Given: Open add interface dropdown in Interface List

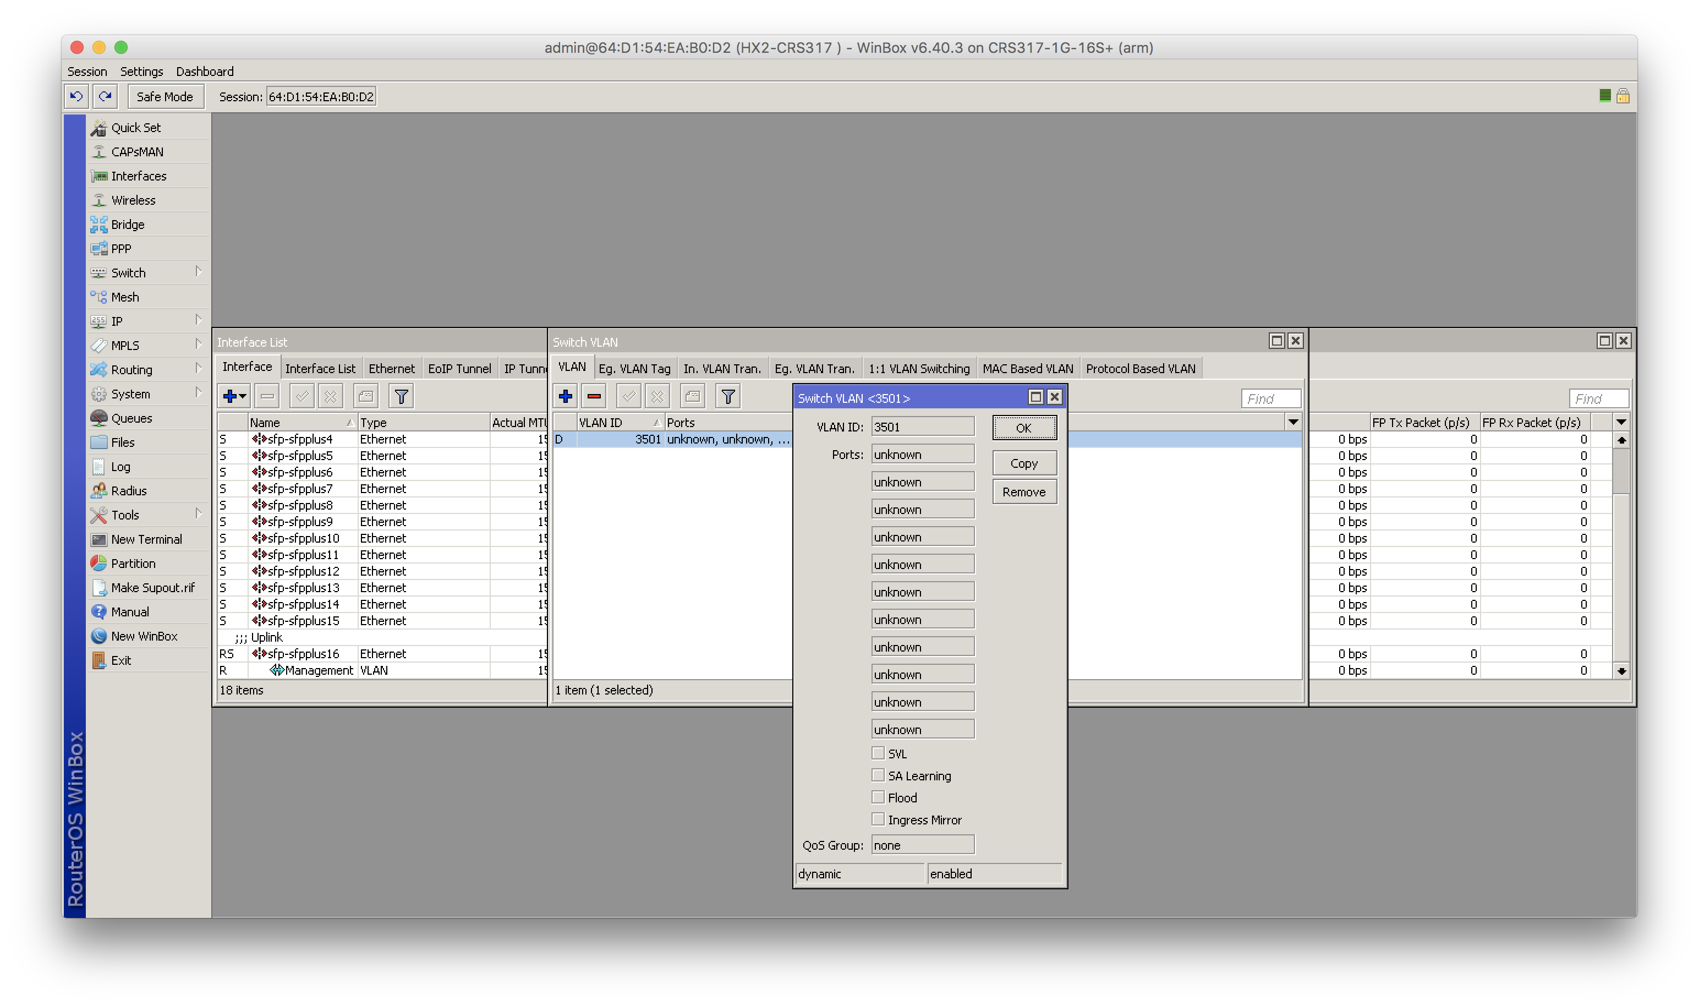Looking at the screenshot, I should [234, 397].
